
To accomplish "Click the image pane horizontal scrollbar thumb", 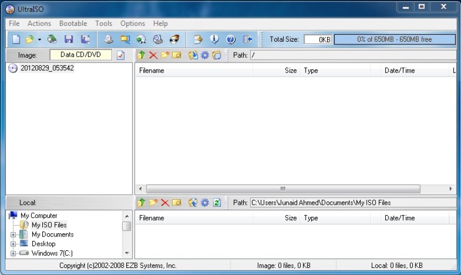I will 283,189.
